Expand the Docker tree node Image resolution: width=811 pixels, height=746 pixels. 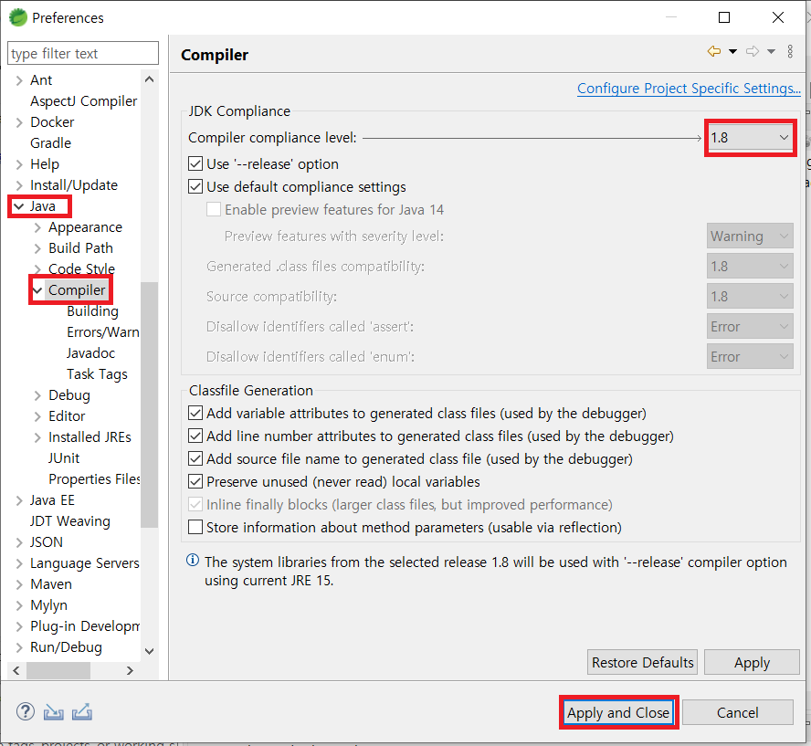[x=19, y=122]
